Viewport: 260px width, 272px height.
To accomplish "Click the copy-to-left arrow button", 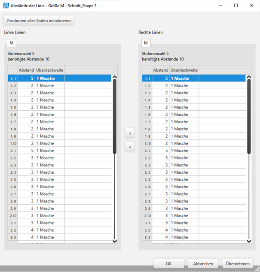I will point(129,147).
